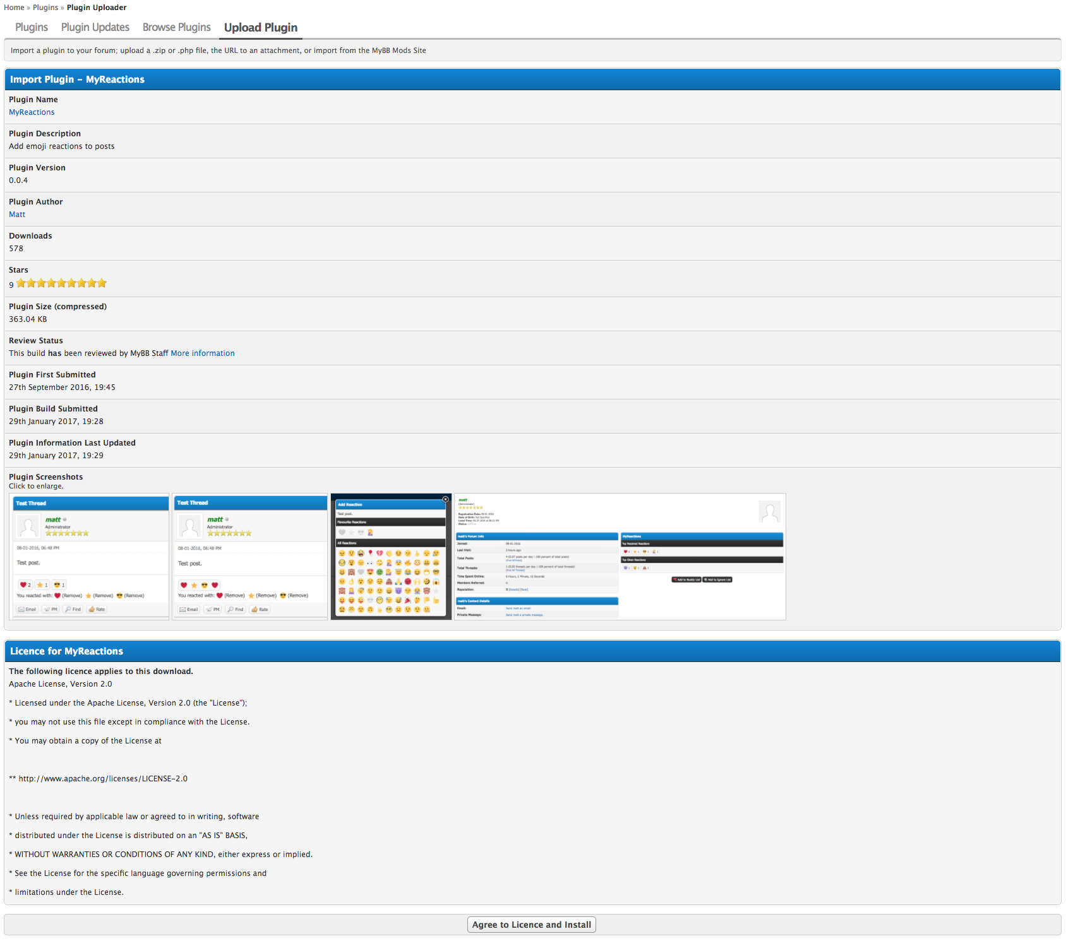Click the Import Plugin – MyReactions header
1066x941 pixels.
click(77, 80)
